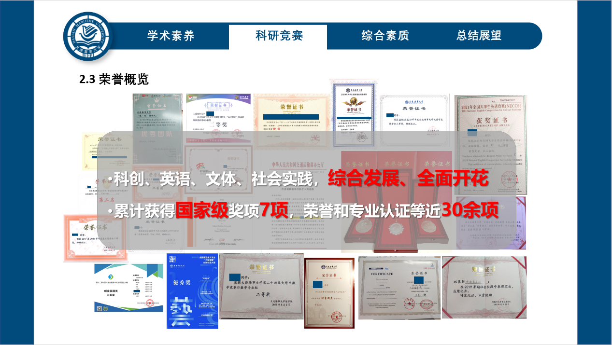612x345 pixels.
Task: Click the red text 综合发展、全面开花
Action: coord(408,179)
